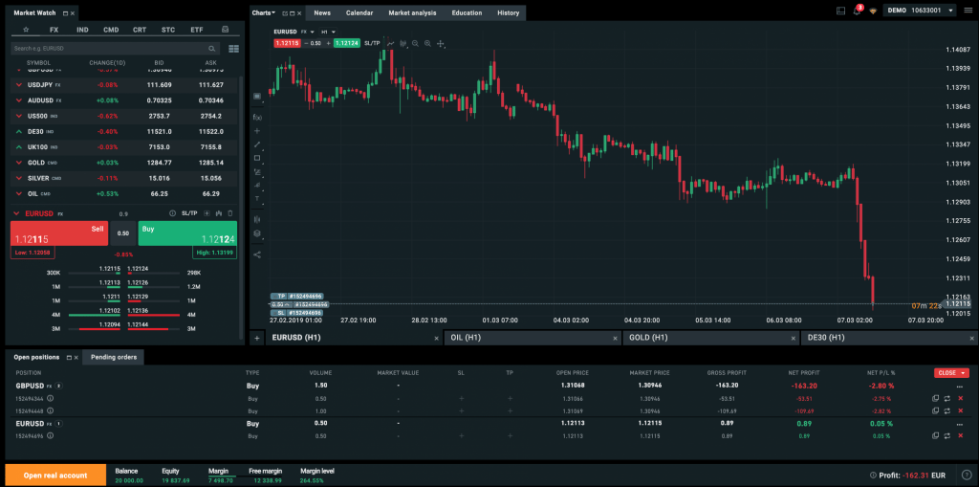
Task: Select the OIL (H1) chart tab
Action: (533, 338)
